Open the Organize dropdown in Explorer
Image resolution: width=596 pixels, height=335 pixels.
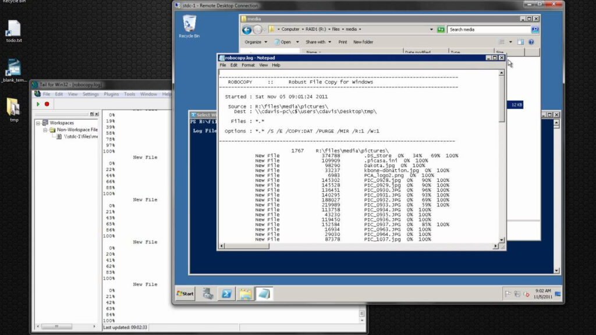pyautogui.click(x=256, y=42)
